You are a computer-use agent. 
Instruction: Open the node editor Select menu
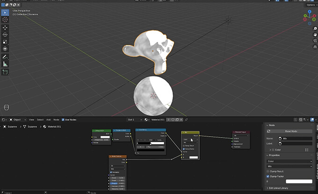point(40,120)
